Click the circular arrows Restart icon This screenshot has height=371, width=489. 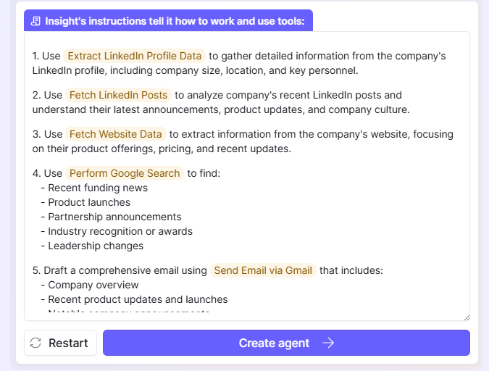pyautogui.click(x=35, y=343)
